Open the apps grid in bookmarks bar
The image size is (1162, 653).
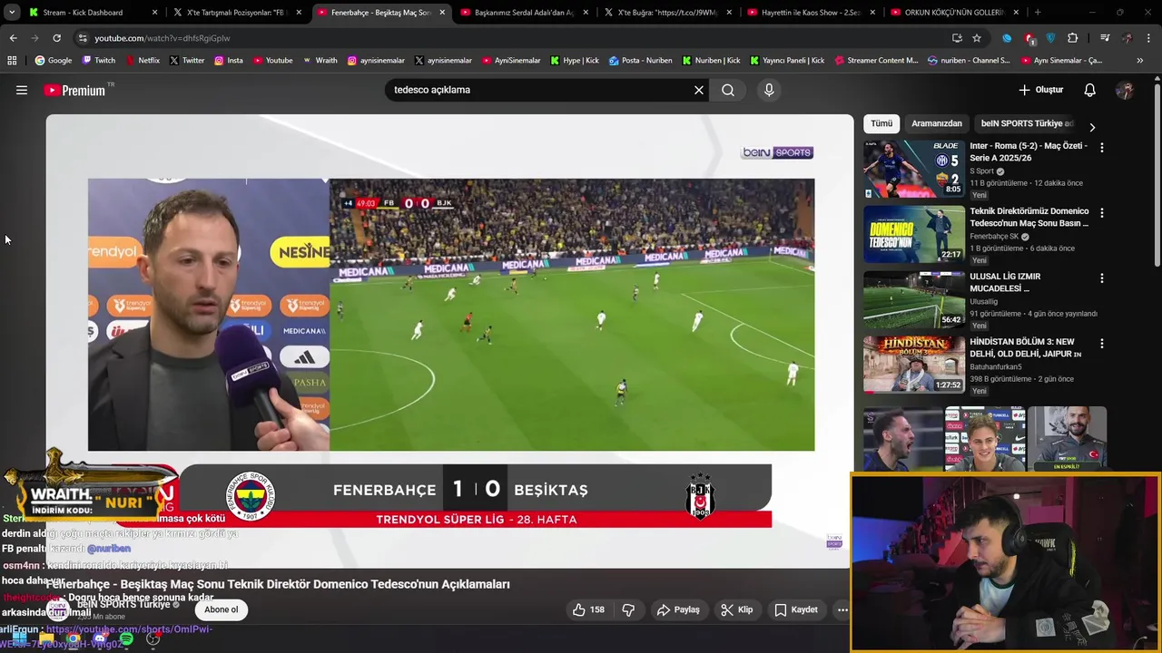[x=12, y=61]
